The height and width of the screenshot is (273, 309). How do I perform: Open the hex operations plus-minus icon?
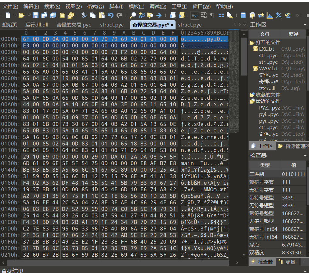[x=278, y=15]
